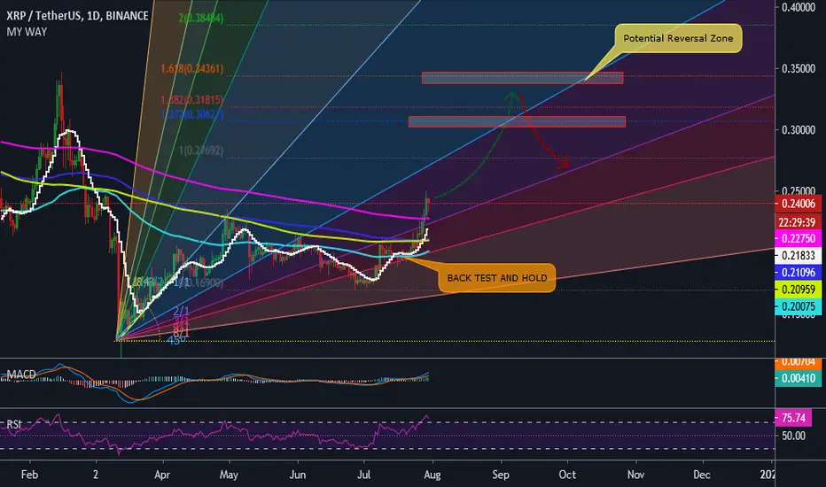This screenshot has height=487, width=826.
Task: Select the 1(0.27692) Fibonacci level label
Action: pyautogui.click(x=200, y=151)
